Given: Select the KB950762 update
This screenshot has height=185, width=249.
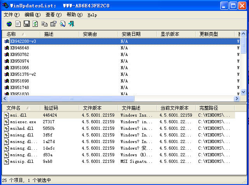Looking at the screenshot, I should 121,54.
